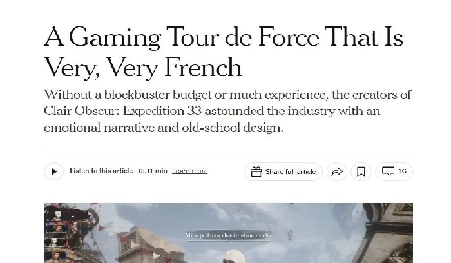This screenshot has height=263, width=451.
Task: Play the article audio
Action: 54,171
